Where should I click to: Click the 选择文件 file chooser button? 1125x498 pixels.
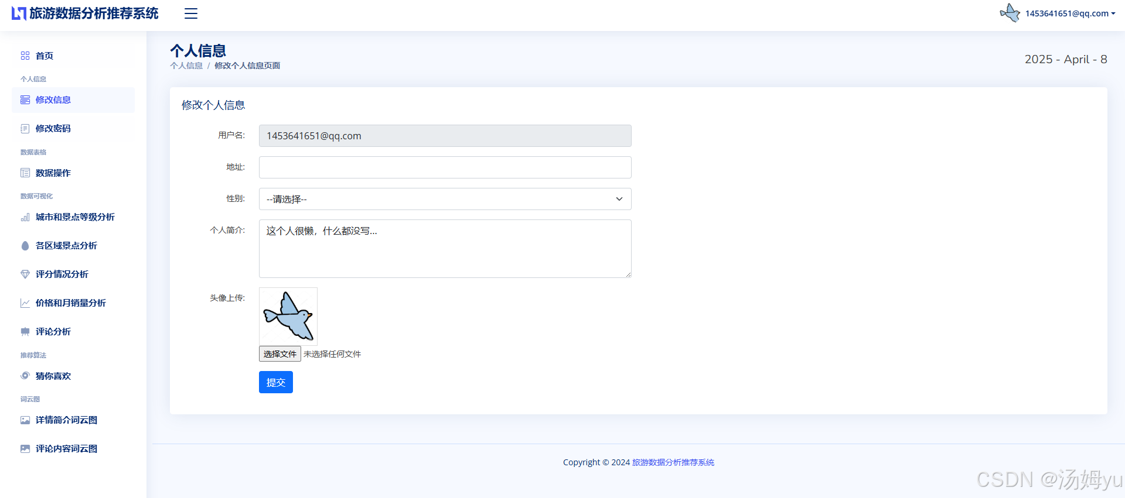pos(280,354)
